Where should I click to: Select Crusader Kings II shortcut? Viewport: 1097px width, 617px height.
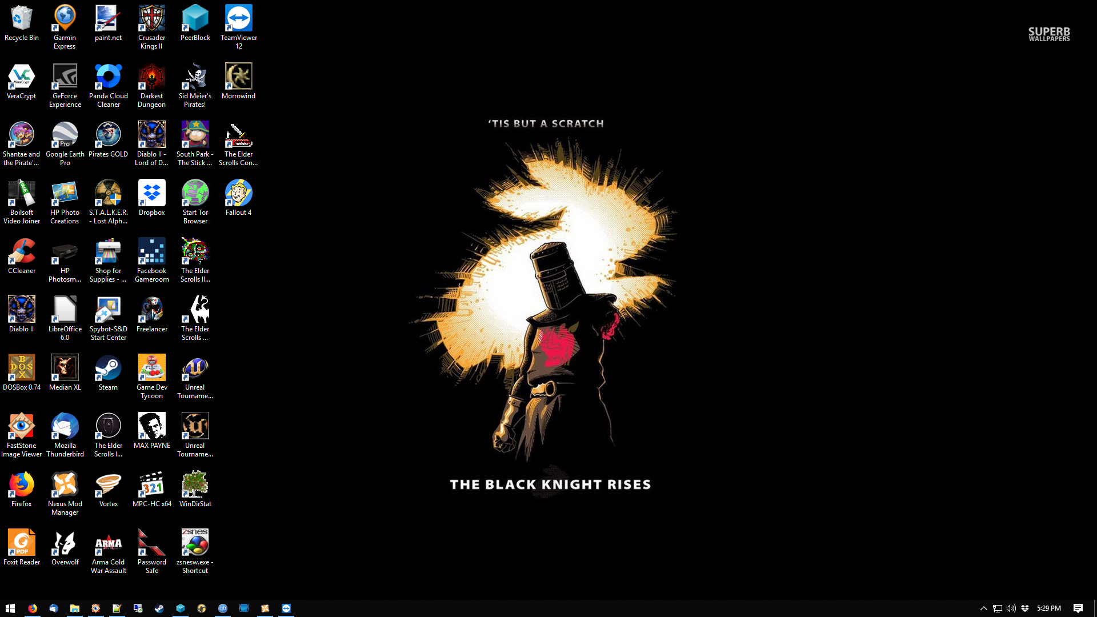pyautogui.click(x=152, y=27)
